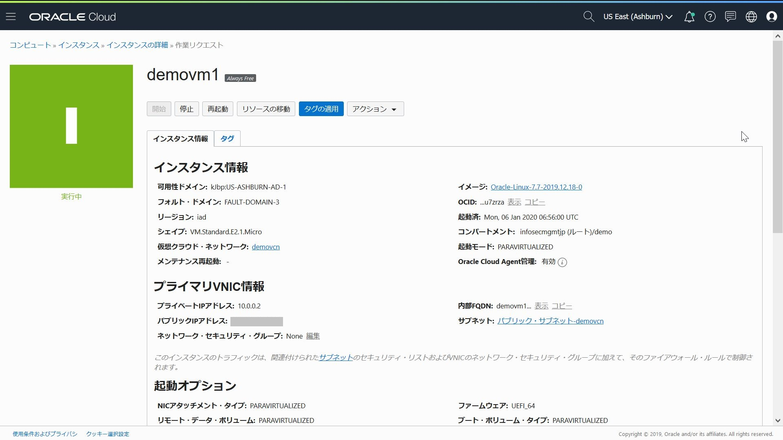This screenshot has height=440, width=783.
Task: Click コピー next to 内部FQDN
Action: 562,306
